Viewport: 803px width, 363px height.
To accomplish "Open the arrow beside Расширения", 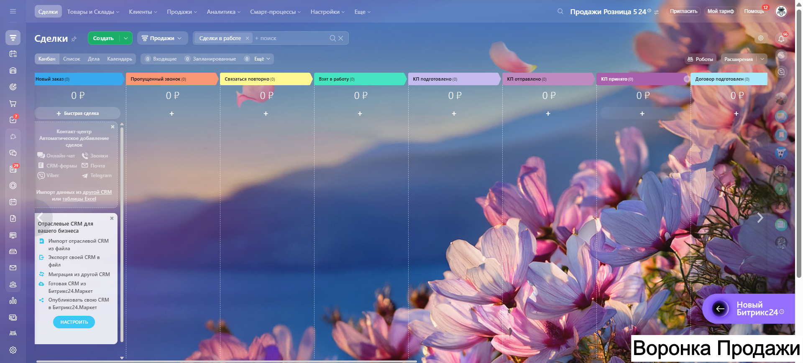I will click(x=762, y=59).
